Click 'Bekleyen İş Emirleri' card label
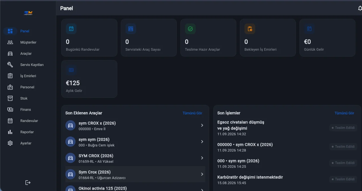The image size is (362, 191). 260,50
